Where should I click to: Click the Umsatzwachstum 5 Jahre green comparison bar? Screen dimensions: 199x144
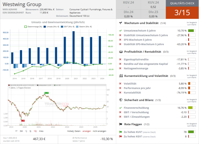[x=192, y=31]
